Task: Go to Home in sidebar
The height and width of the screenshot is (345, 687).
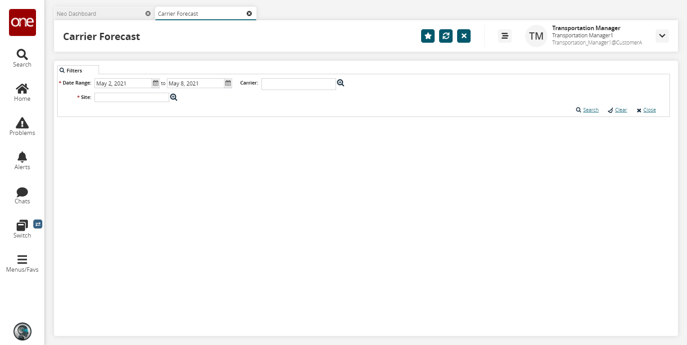Action: tap(22, 89)
